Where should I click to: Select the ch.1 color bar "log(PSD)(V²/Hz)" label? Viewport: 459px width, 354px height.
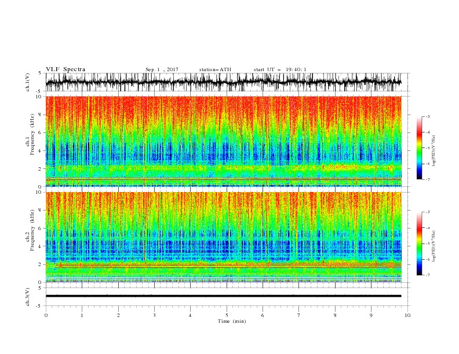point(434,151)
